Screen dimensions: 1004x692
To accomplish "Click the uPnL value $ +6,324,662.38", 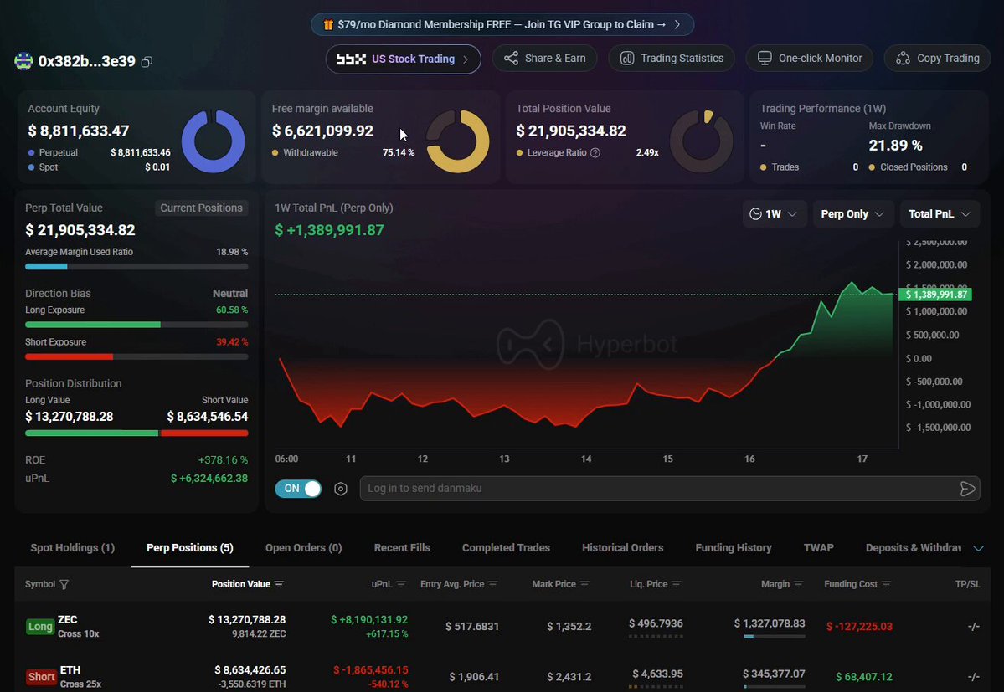I will click(209, 479).
